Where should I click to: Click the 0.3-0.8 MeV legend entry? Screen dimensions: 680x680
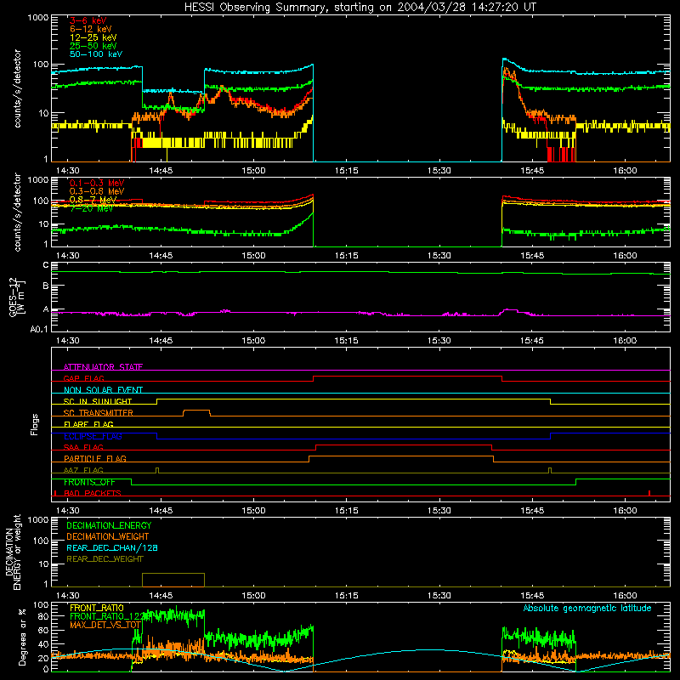pos(97,191)
